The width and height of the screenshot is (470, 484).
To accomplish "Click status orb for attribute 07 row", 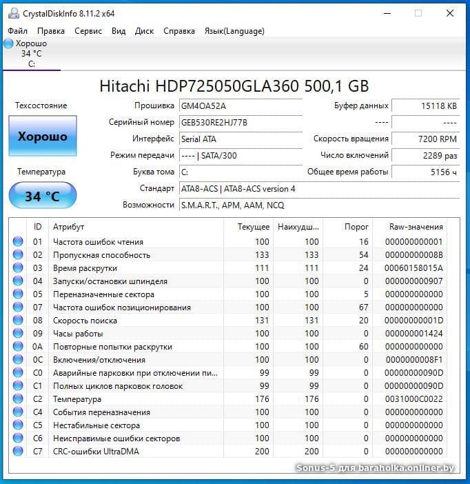I will pyautogui.click(x=18, y=307).
